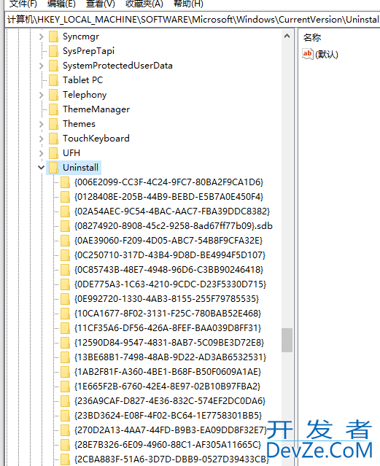Collapse the Uninstall key
Viewport: 380px width, 466px height.
pyautogui.click(x=42, y=168)
